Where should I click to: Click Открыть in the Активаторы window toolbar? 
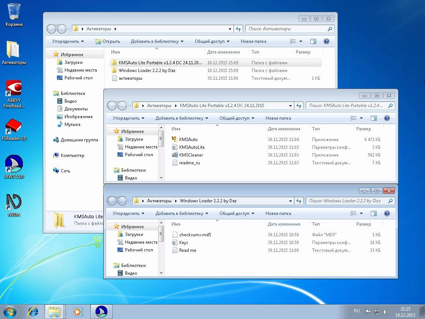click(108, 41)
